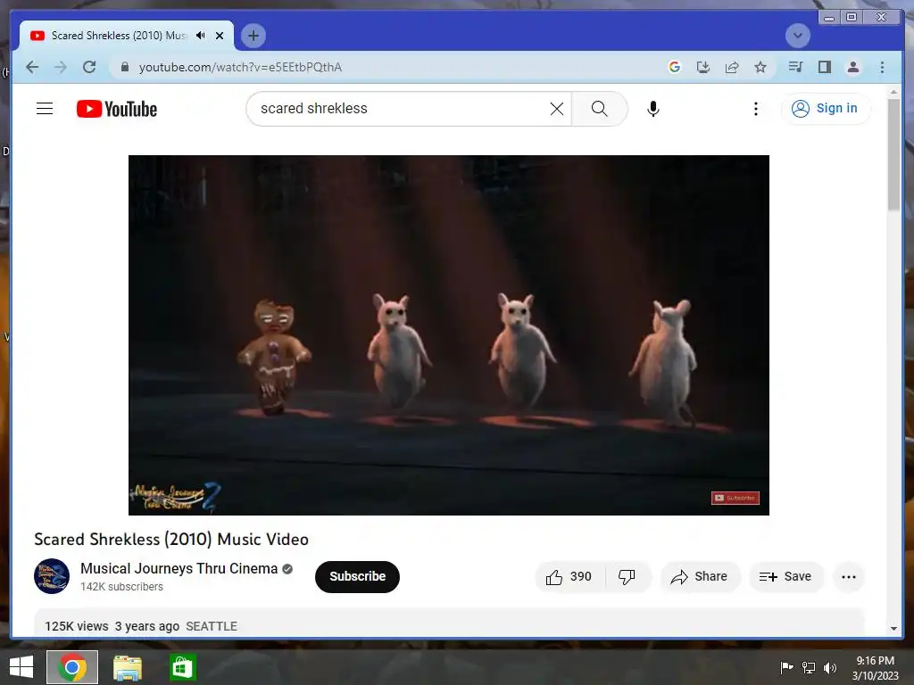914x685 pixels.
Task: Expand the tab search dropdown
Action: pos(797,36)
